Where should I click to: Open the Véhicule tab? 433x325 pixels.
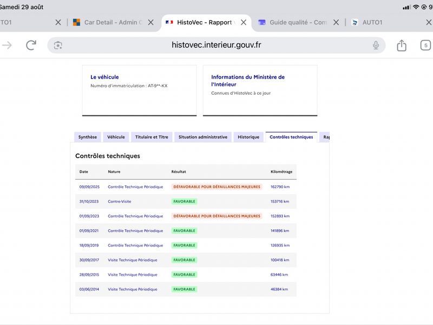(x=116, y=137)
